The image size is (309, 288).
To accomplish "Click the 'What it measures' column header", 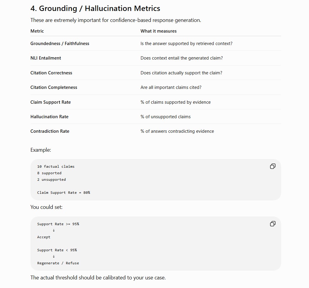I will tap(159, 31).
